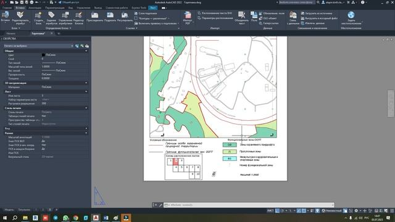This screenshot has width=395, height=222.
Task: Collapse the 3D visualization section
Action: [x=86, y=83]
